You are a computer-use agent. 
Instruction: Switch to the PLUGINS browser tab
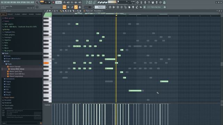point(17,14)
